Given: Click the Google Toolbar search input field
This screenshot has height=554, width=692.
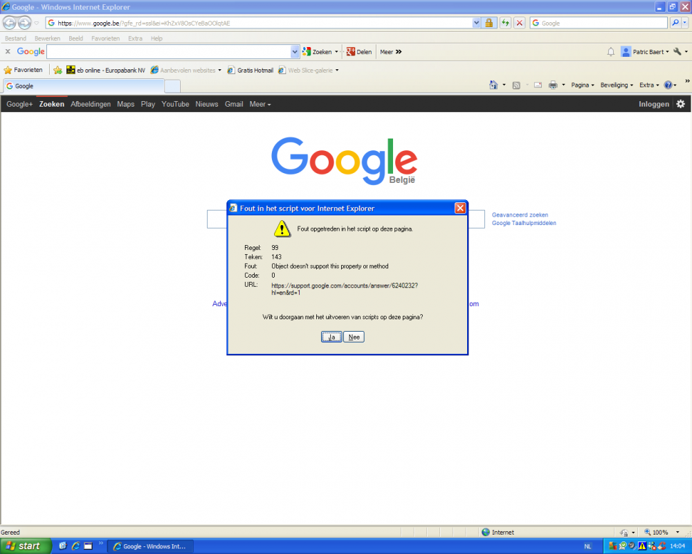Looking at the screenshot, I should (169, 52).
